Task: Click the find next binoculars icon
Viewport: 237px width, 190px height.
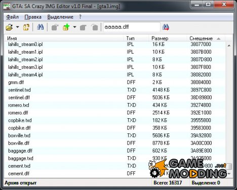Action: [x=166, y=27]
